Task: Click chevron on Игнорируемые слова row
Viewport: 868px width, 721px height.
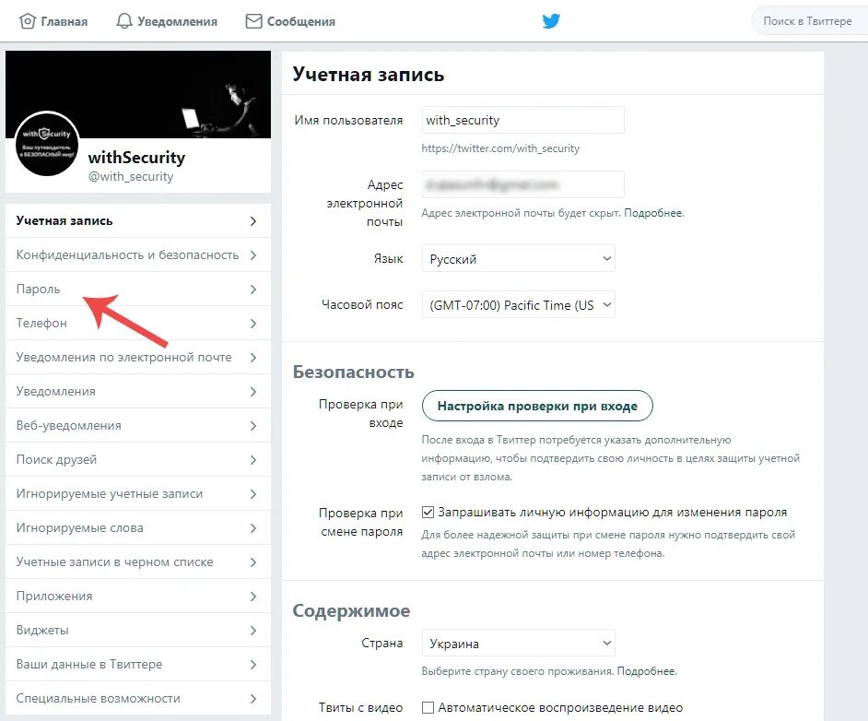Action: (x=253, y=527)
